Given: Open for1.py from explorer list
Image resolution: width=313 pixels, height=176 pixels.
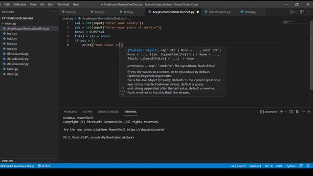Looking at the screenshot, I should point(12,34).
